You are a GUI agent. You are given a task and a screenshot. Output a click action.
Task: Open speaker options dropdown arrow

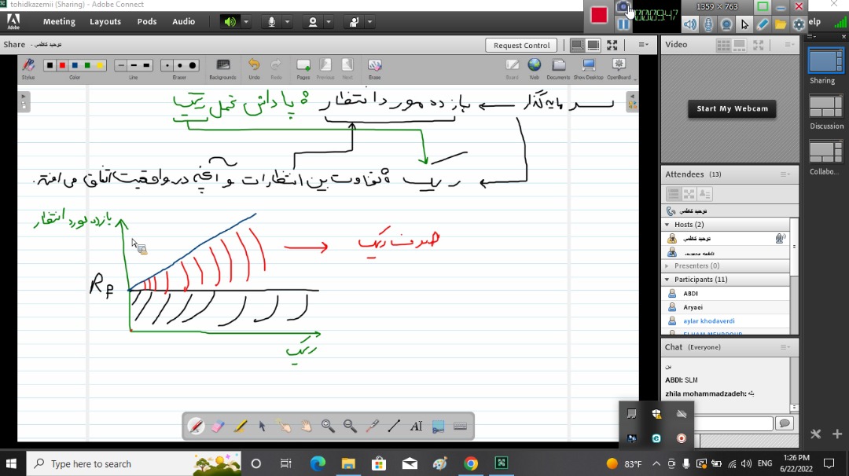coord(246,22)
